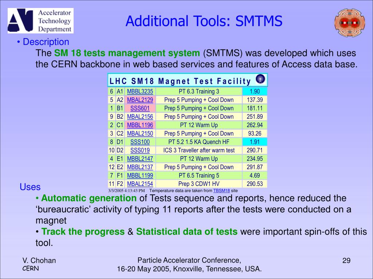Click the cyan temperature value 1.90
Image resolution: width=373 pixels, height=279 pixels.
[x=255, y=92]
